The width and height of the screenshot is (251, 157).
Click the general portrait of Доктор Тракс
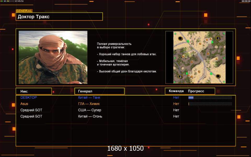(53, 57)
